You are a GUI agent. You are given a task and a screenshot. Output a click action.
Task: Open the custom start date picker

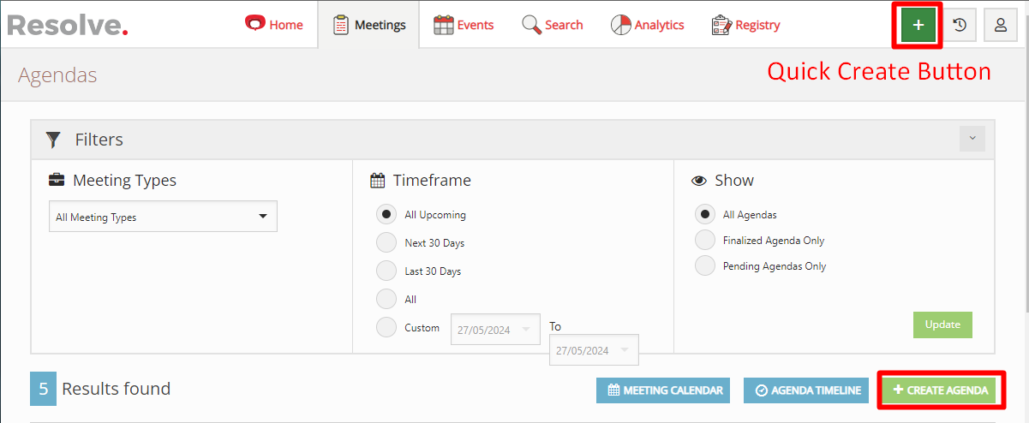coord(495,330)
